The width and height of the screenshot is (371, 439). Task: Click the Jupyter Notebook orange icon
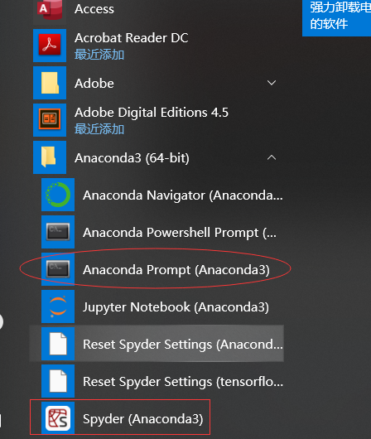click(58, 306)
